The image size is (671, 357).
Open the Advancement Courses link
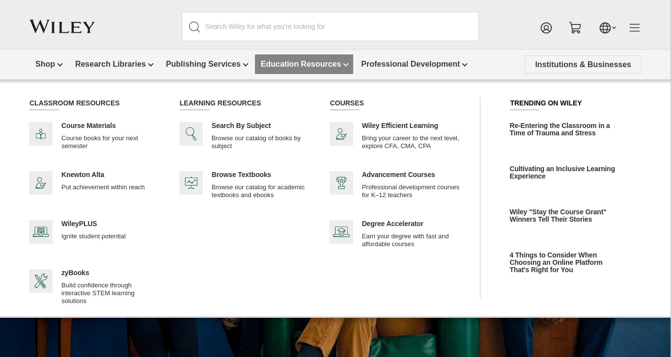398,175
